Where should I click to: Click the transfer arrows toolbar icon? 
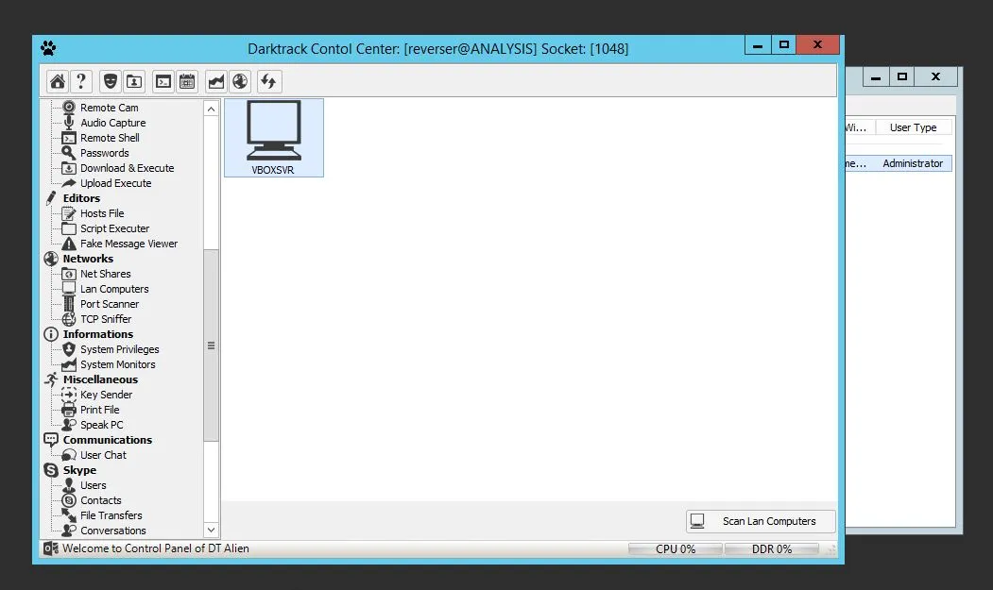point(268,82)
